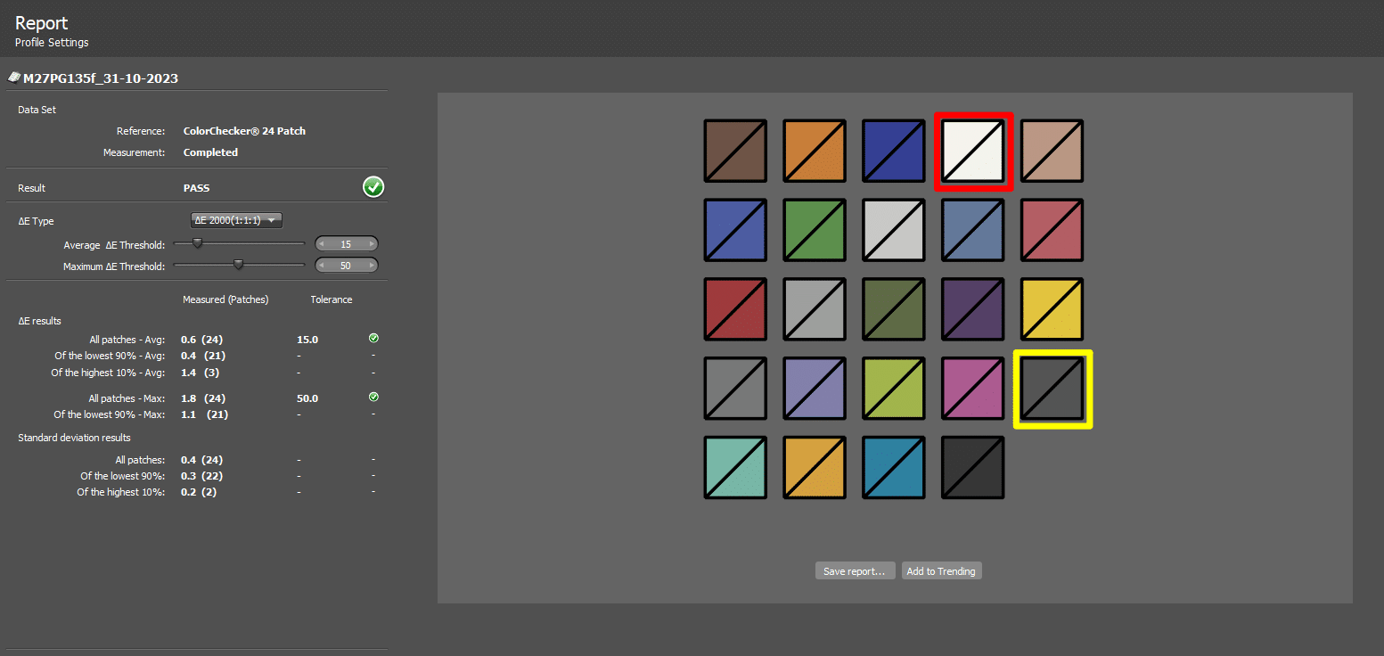Viewport: 1384px width, 656px height.
Task: Click the Save report... button
Action: point(854,571)
